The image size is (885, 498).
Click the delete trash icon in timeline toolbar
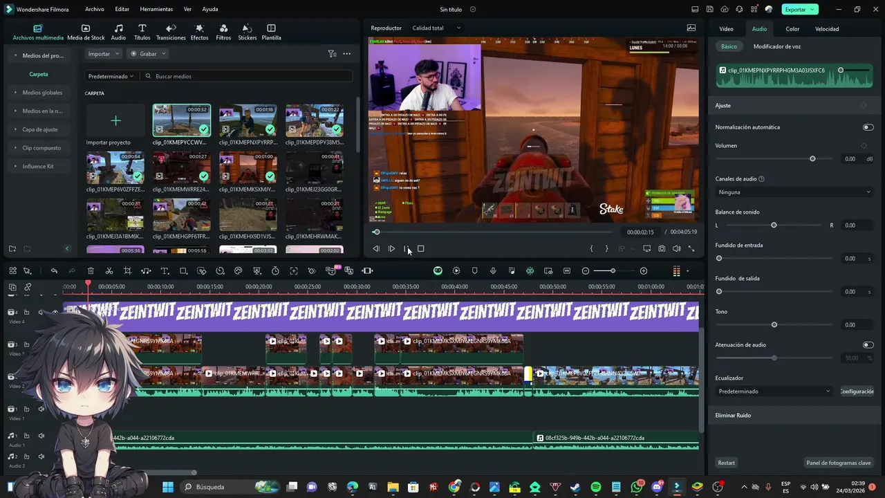pyautogui.click(x=91, y=270)
